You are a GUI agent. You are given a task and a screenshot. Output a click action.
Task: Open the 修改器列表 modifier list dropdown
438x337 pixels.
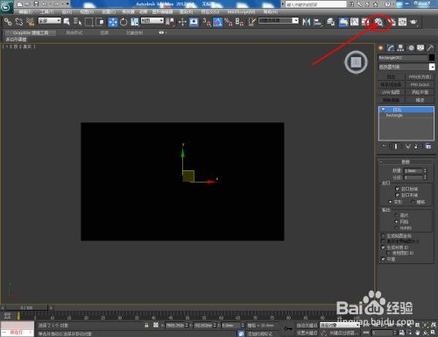(x=406, y=67)
